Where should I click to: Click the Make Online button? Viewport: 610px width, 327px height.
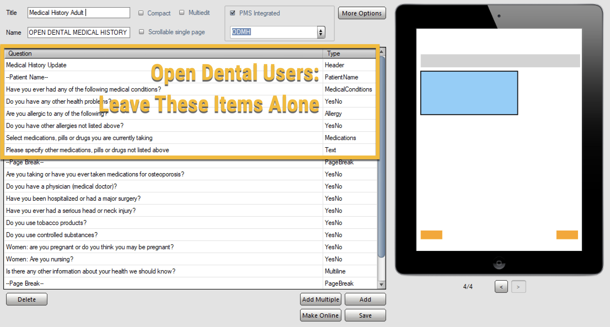320,315
